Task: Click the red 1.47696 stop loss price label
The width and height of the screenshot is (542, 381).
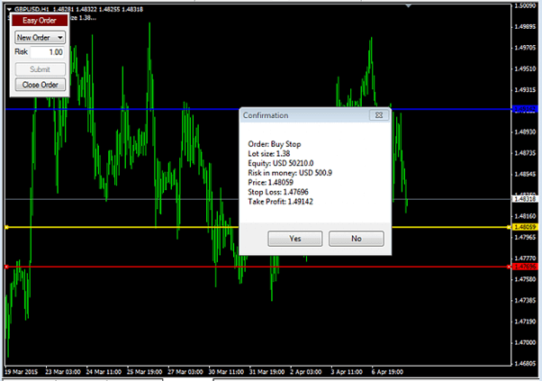Action: (525, 267)
